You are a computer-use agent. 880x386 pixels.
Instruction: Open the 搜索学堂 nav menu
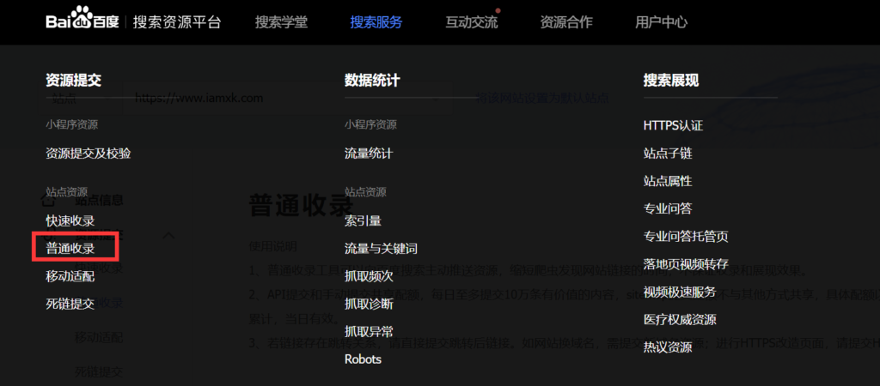[280, 22]
